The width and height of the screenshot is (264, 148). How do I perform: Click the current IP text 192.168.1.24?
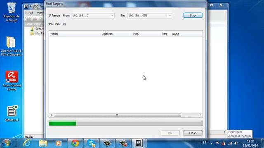pyautogui.click(x=57, y=24)
